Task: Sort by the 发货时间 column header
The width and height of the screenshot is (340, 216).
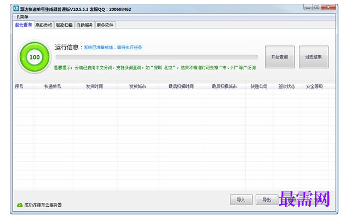Action: (x=94, y=86)
